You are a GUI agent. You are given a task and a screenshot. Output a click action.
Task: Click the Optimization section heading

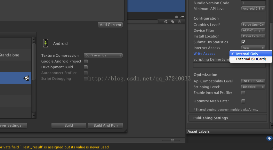[205, 75]
